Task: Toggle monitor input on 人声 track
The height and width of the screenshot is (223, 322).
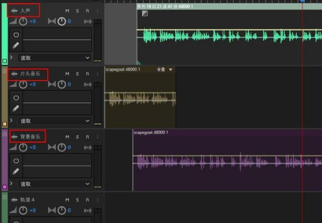Action: click(88, 22)
